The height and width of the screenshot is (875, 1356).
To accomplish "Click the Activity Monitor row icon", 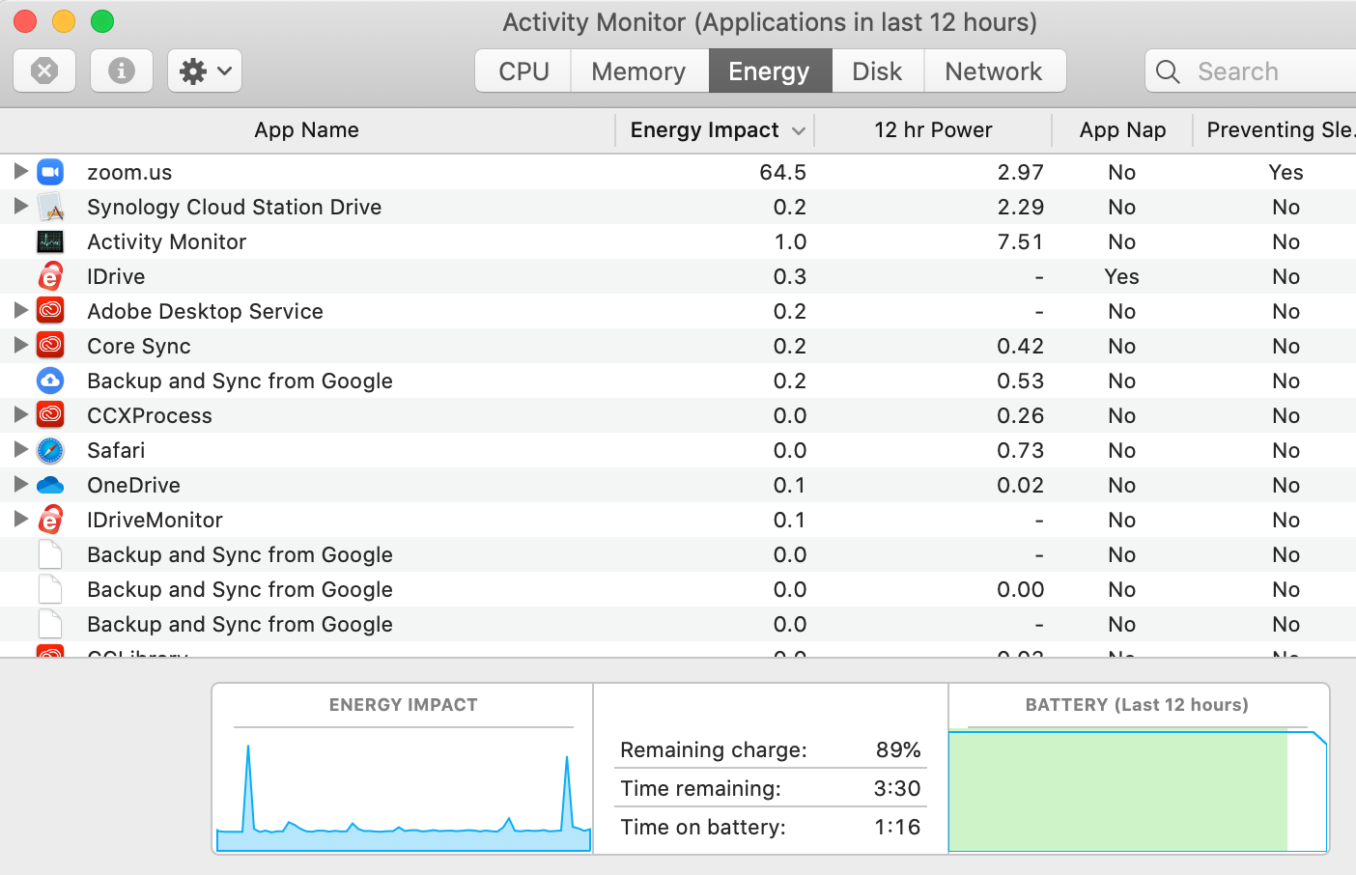I will pos(50,241).
